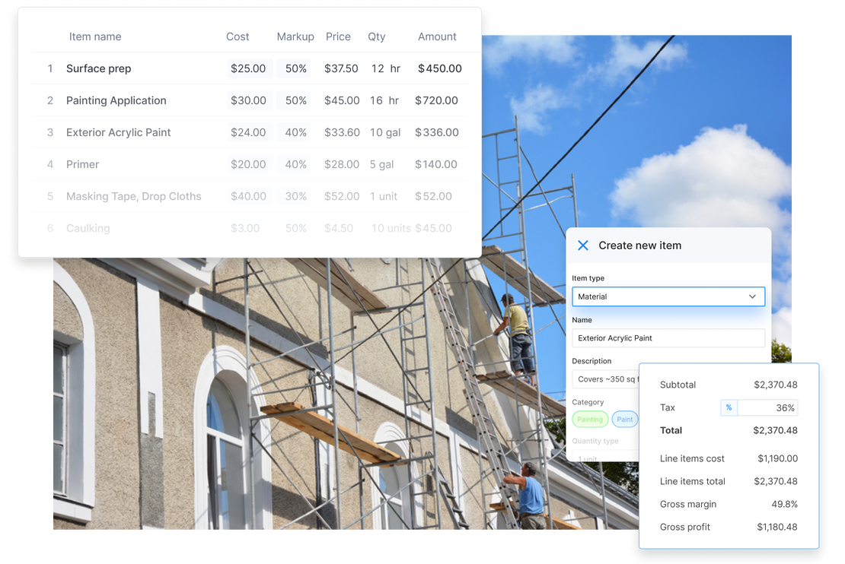The height and width of the screenshot is (564, 845).
Task: Edit the 50% markup for Surface prep
Action: pos(295,68)
